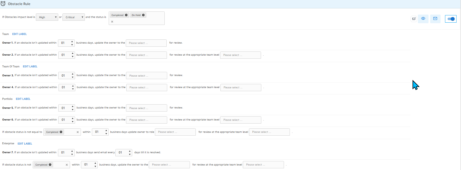Viewport: 461px width, 170px height.
Task: Open team level dropdown in 'not equal to' row
Action: point(269,132)
